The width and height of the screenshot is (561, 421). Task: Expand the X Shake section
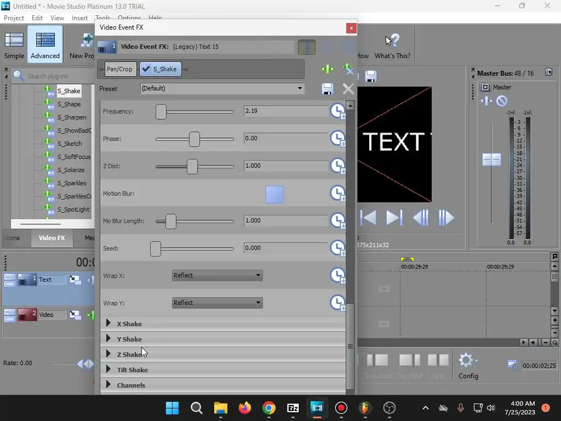pos(108,323)
